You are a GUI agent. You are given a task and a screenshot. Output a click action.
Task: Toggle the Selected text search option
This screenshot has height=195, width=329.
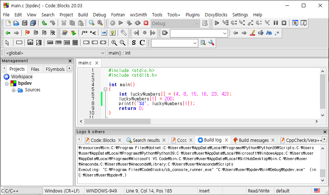tap(261, 33)
